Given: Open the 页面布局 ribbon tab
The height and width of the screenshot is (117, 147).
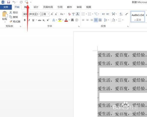Looking at the screenshot, I should [48, 7].
